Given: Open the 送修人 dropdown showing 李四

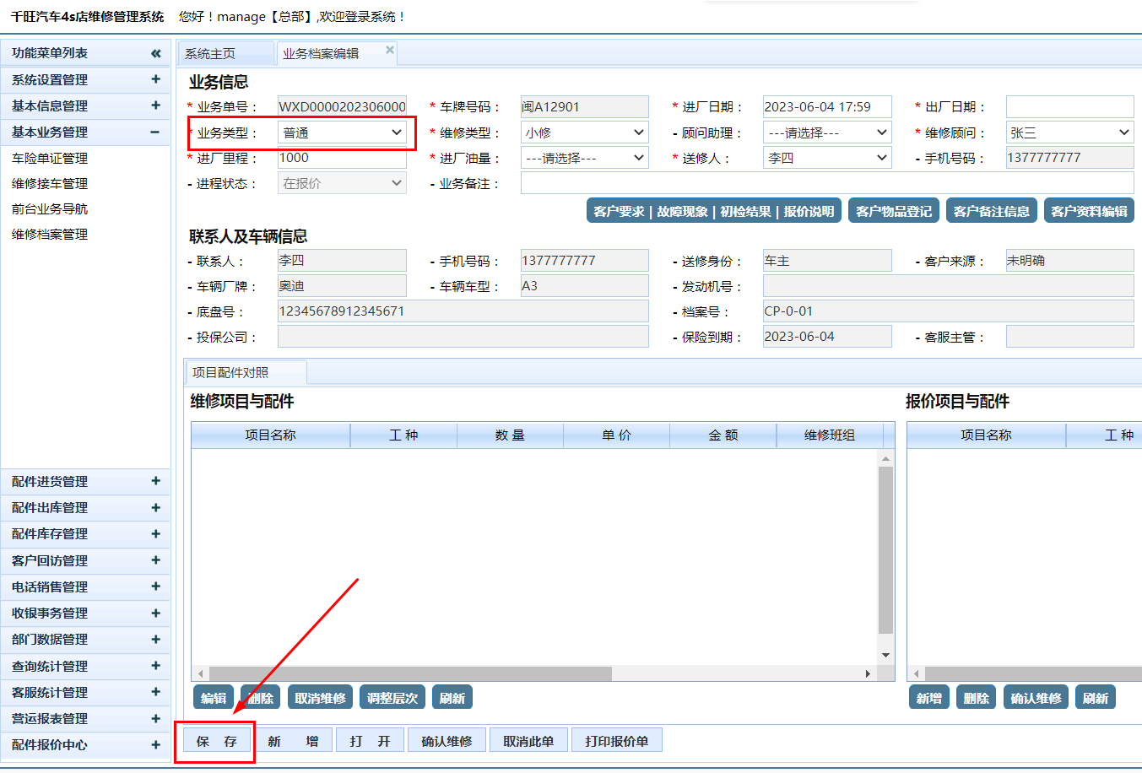Looking at the screenshot, I should 827,158.
